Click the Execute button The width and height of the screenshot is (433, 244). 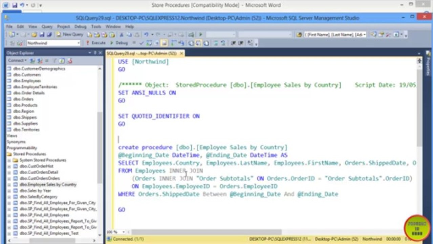96,43
